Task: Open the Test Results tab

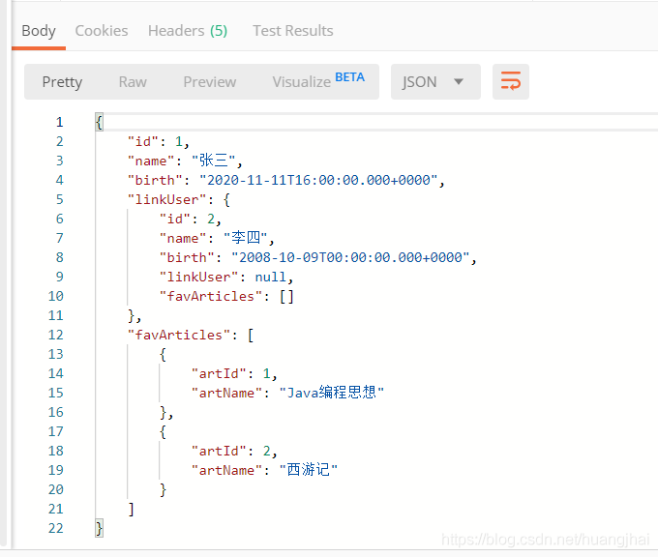Action: point(293,31)
